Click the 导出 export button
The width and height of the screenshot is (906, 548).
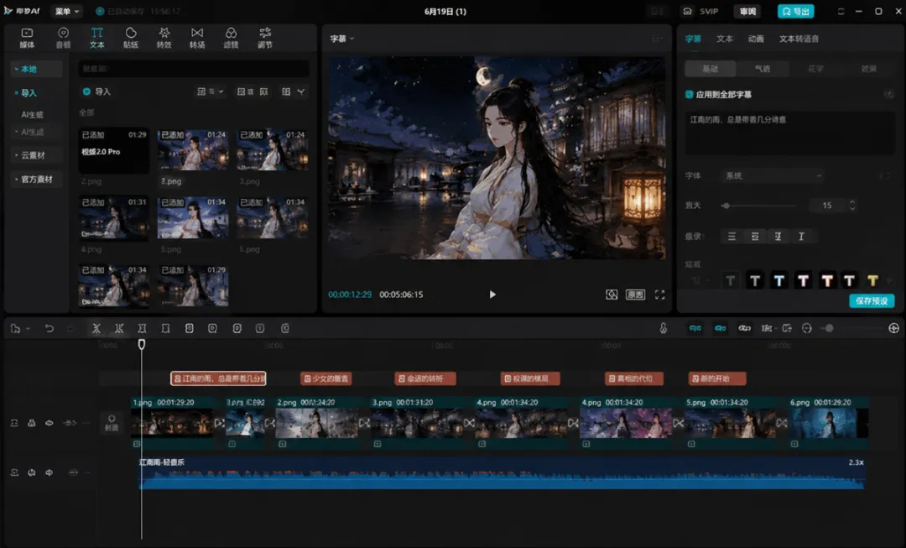pyautogui.click(x=795, y=12)
